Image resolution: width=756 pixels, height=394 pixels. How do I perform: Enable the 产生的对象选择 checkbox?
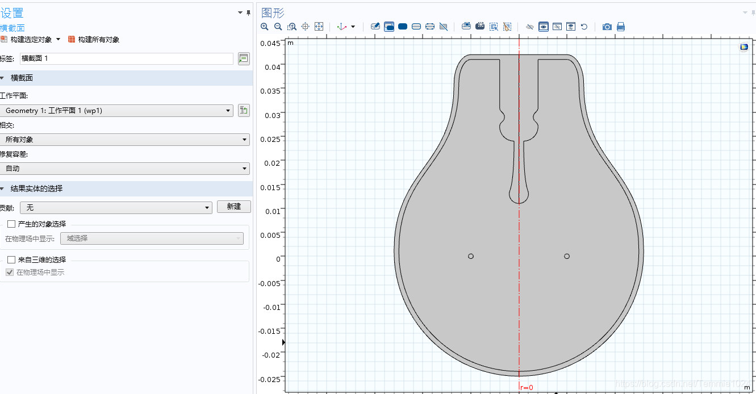click(11, 224)
